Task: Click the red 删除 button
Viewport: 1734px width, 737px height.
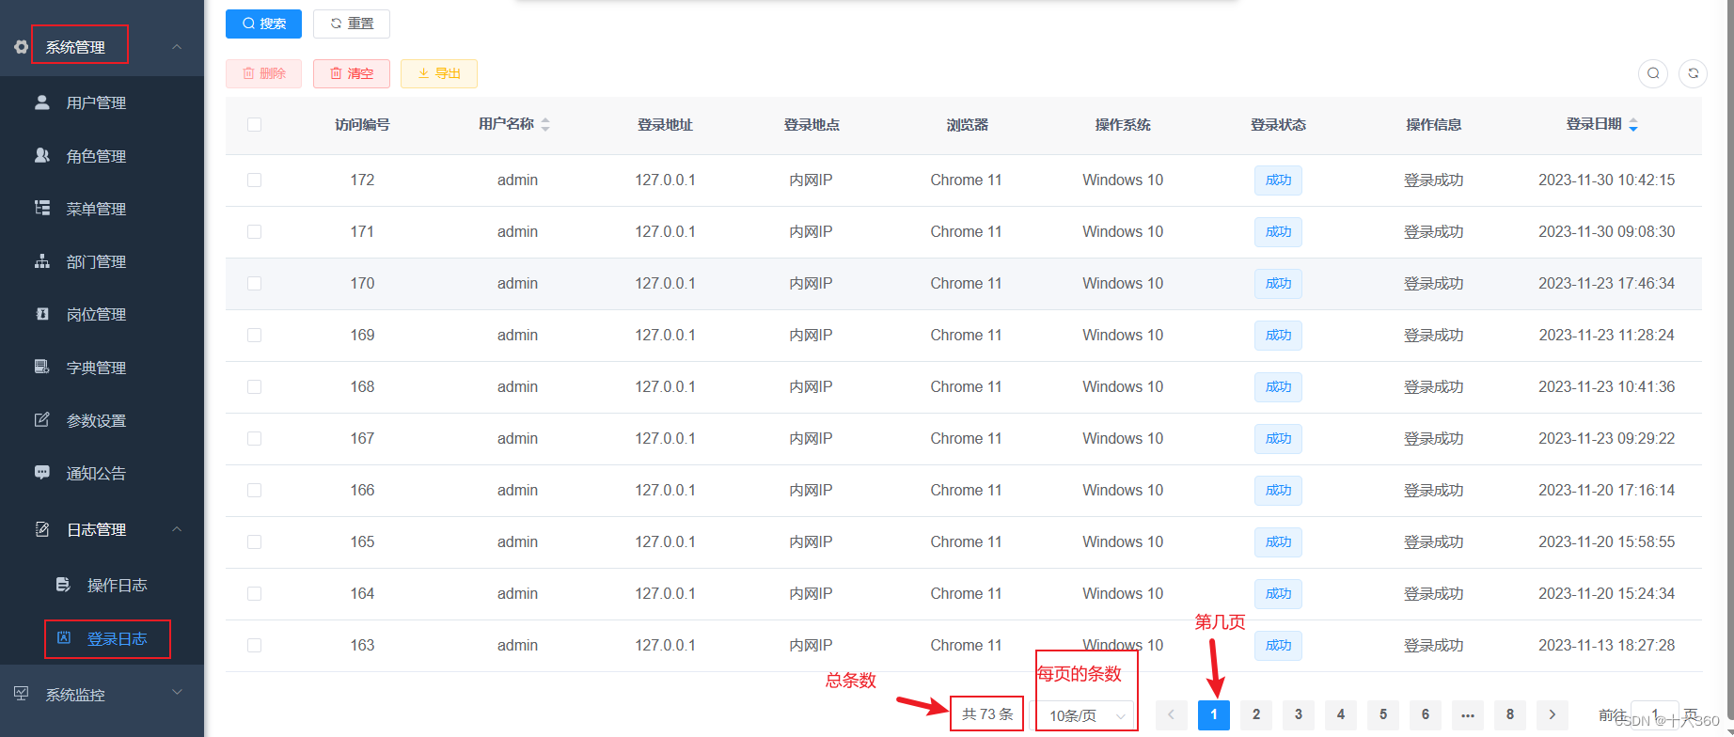Action: click(x=263, y=73)
